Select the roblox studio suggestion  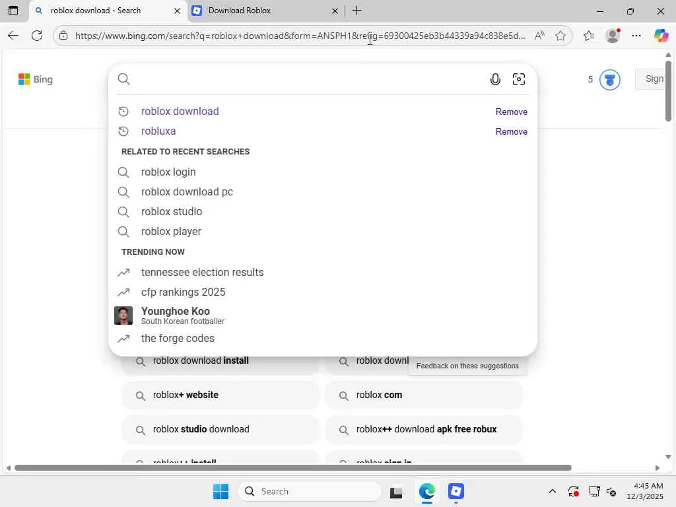click(x=172, y=212)
